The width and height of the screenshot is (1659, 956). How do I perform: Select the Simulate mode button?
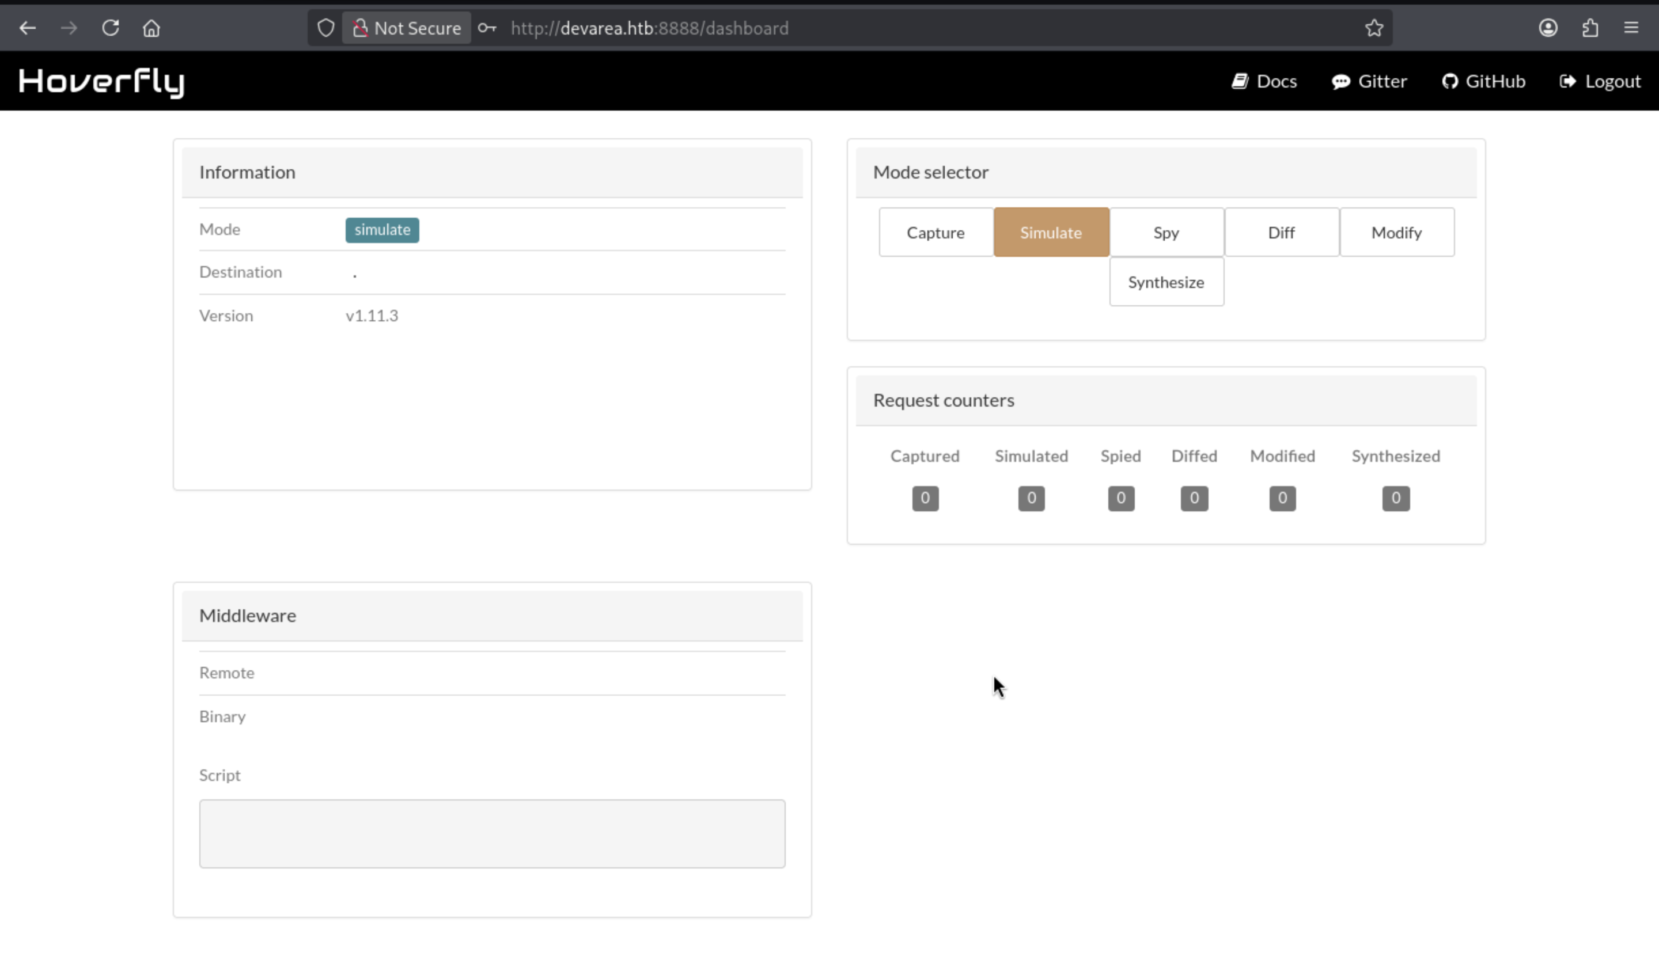pos(1051,233)
